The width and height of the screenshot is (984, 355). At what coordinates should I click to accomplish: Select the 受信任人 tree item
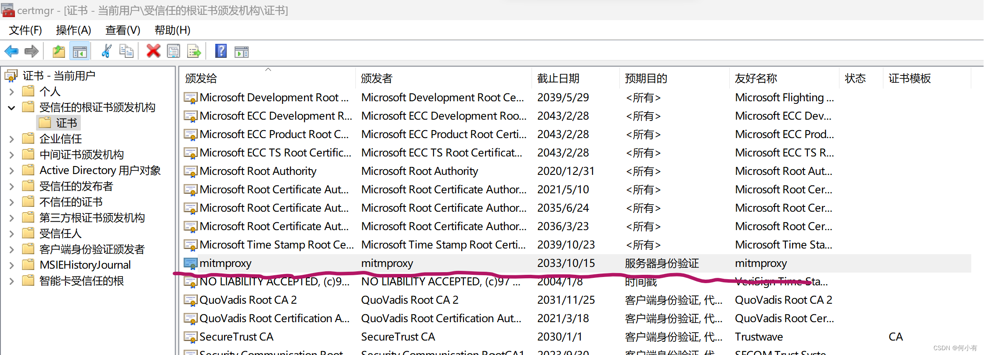coord(61,234)
